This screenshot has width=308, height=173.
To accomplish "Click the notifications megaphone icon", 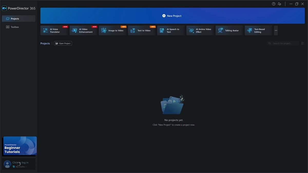I will [x=280, y=4].
